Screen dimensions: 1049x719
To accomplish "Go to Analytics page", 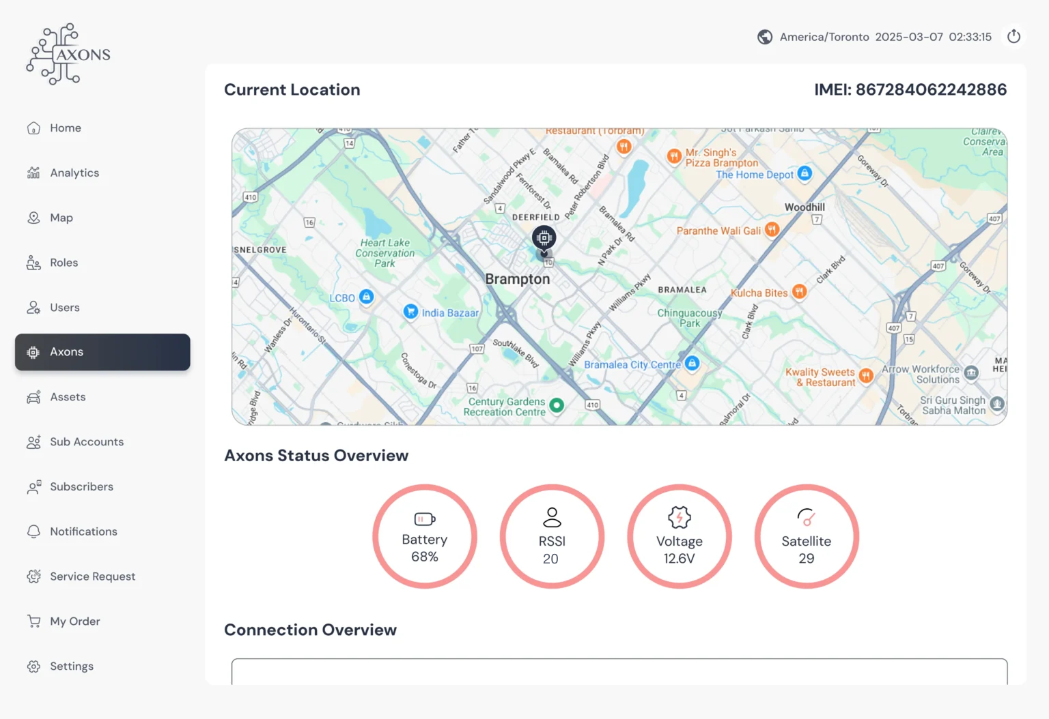I will click(74, 173).
